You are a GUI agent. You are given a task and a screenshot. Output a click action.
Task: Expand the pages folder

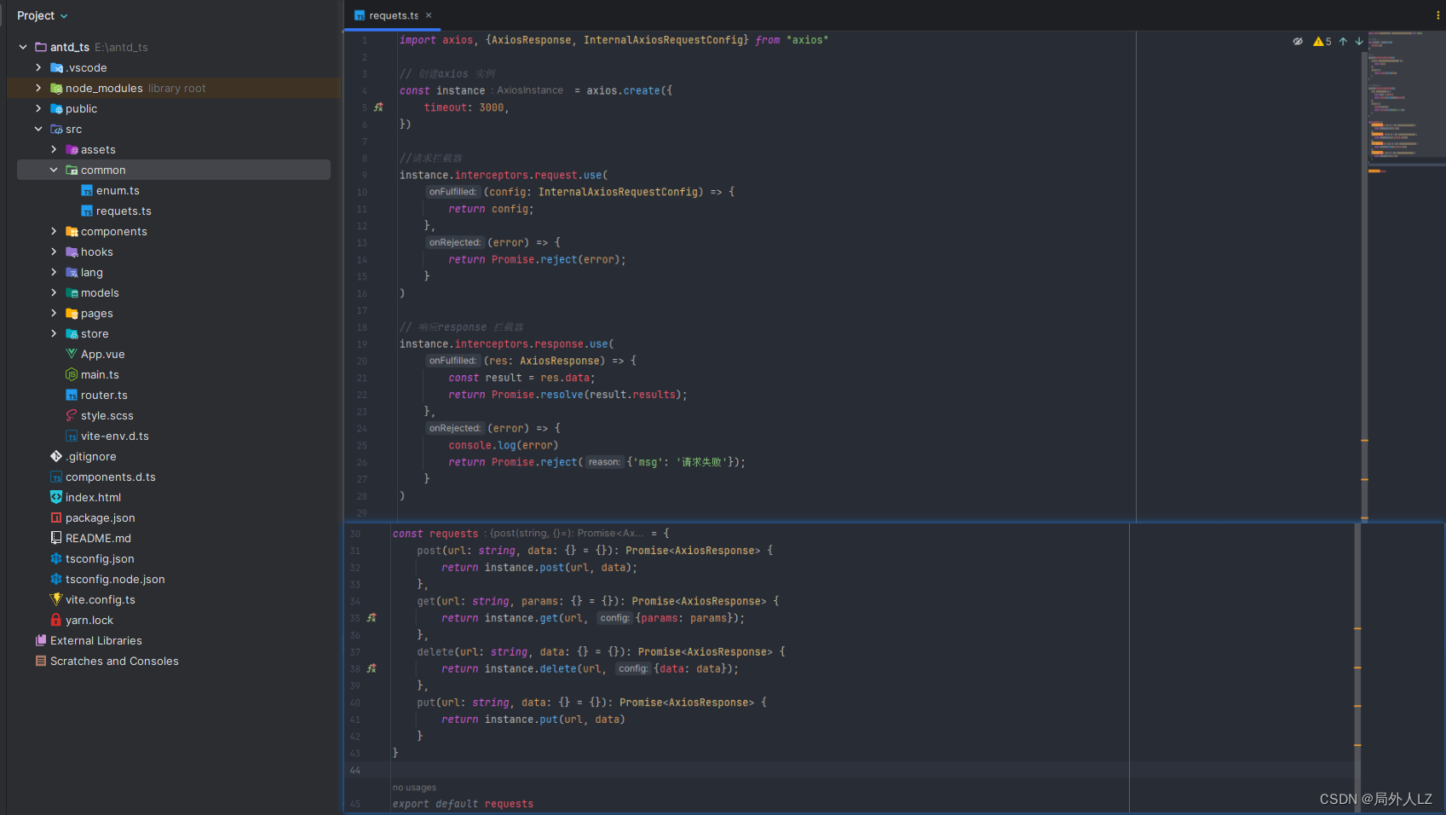click(x=54, y=313)
